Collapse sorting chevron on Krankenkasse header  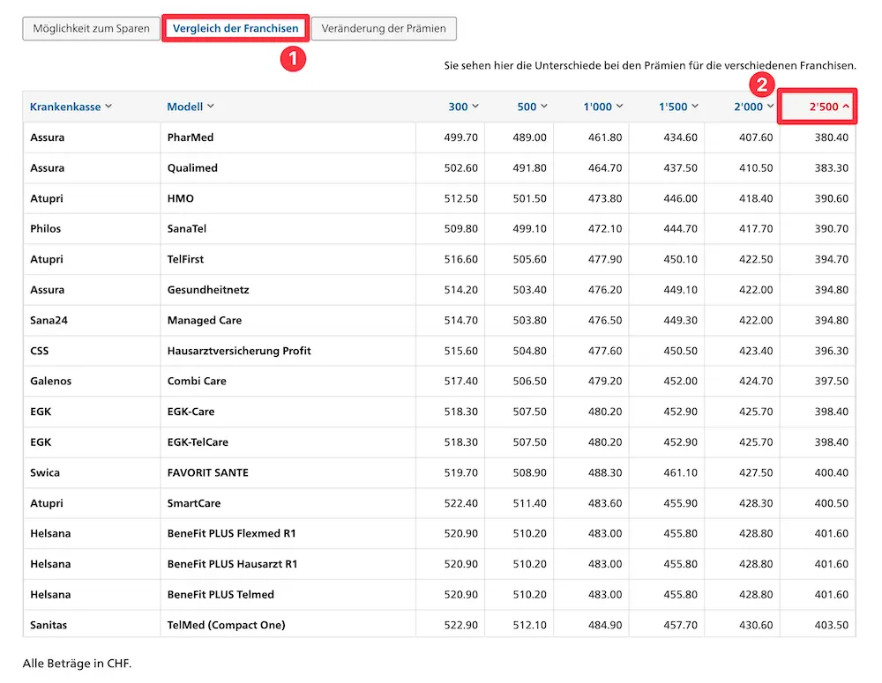point(108,106)
